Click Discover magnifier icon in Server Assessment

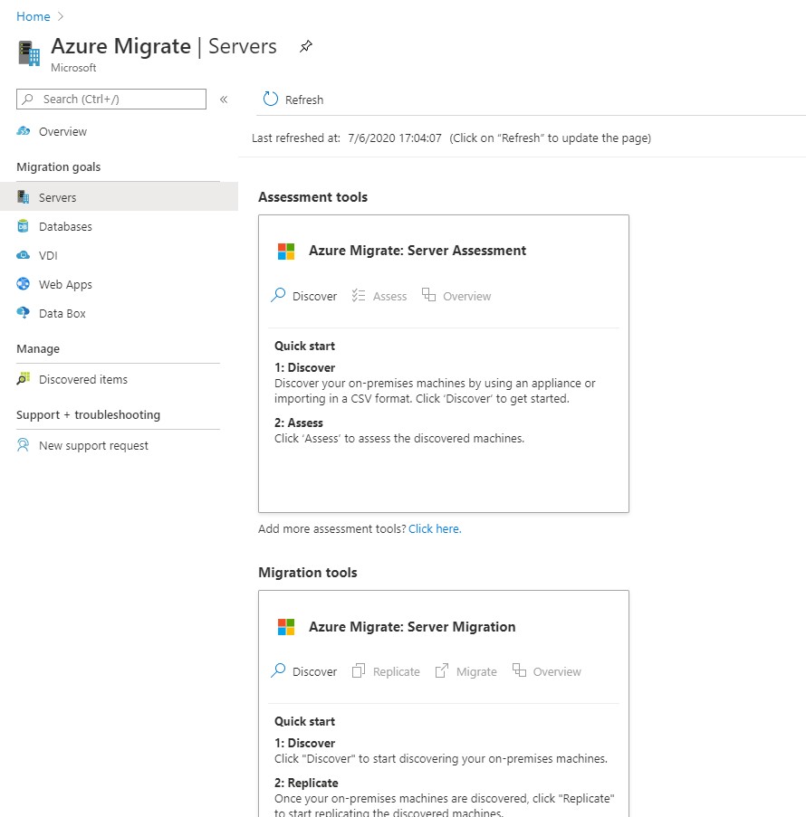pyautogui.click(x=278, y=296)
